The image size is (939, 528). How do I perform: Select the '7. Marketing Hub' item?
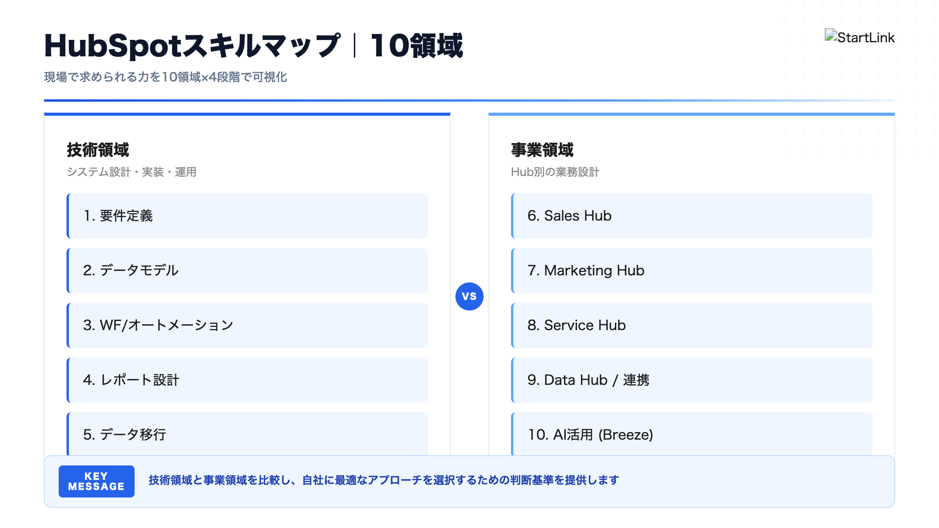[x=692, y=271]
